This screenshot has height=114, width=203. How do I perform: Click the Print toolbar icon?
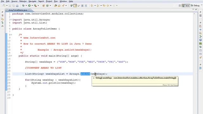pyautogui.click(x=17, y=6)
